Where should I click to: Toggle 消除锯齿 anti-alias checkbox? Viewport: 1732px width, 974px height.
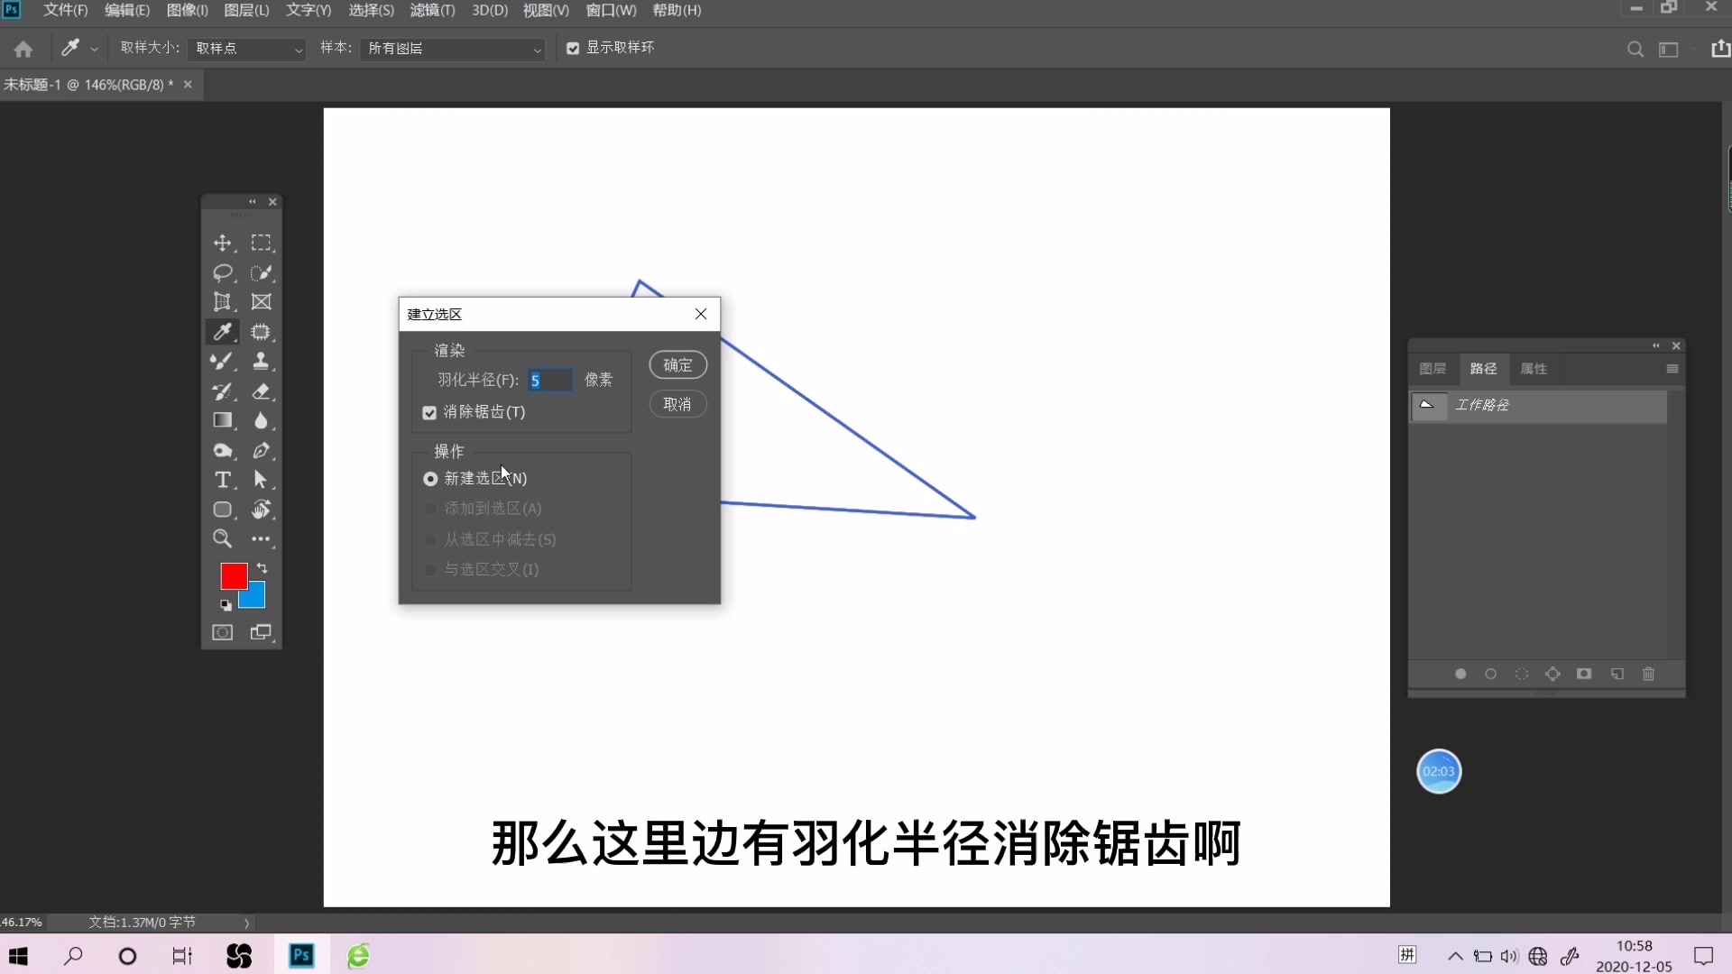click(429, 412)
